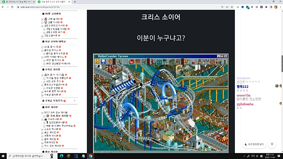Click the purple V extension icon
The height and width of the screenshot is (159, 283).
click(x=252, y=7)
